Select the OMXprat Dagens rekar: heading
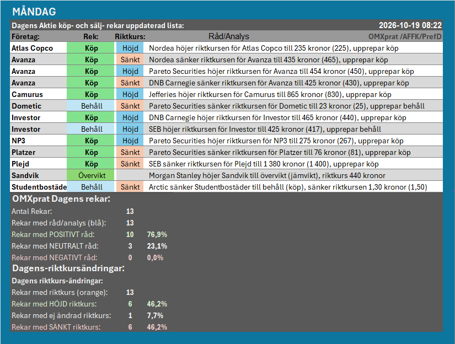Screen dimensions: 455x344 point(61,199)
